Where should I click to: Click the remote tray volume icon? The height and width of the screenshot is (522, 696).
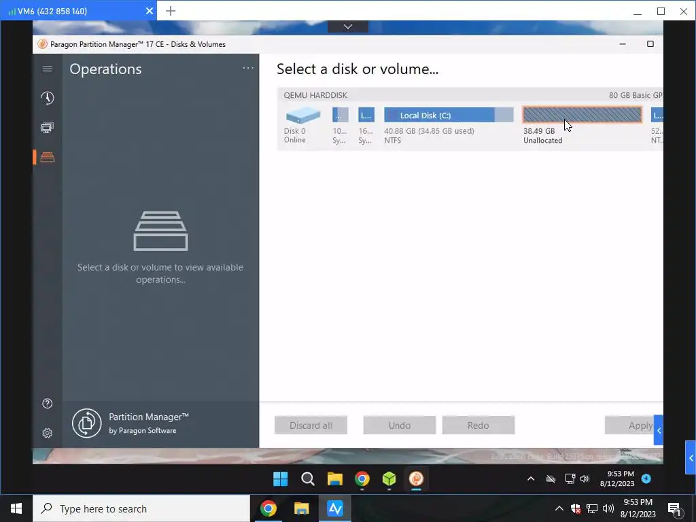584,478
